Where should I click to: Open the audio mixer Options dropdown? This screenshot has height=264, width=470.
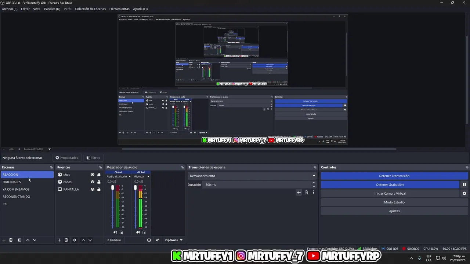[174, 240]
